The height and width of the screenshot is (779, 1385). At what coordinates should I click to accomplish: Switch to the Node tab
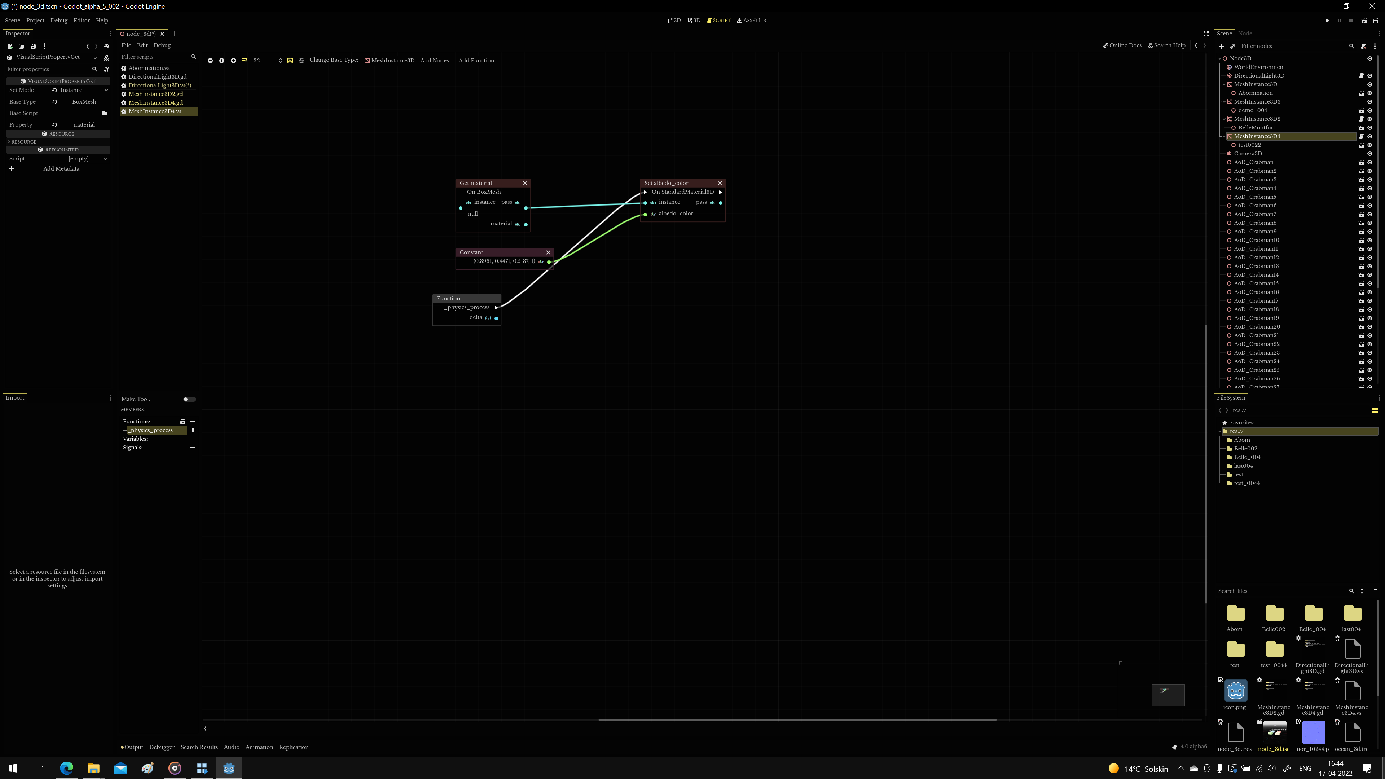pyautogui.click(x=1245, y=33)
